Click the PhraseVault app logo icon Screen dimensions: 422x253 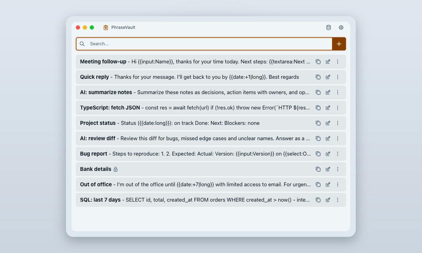106,28
